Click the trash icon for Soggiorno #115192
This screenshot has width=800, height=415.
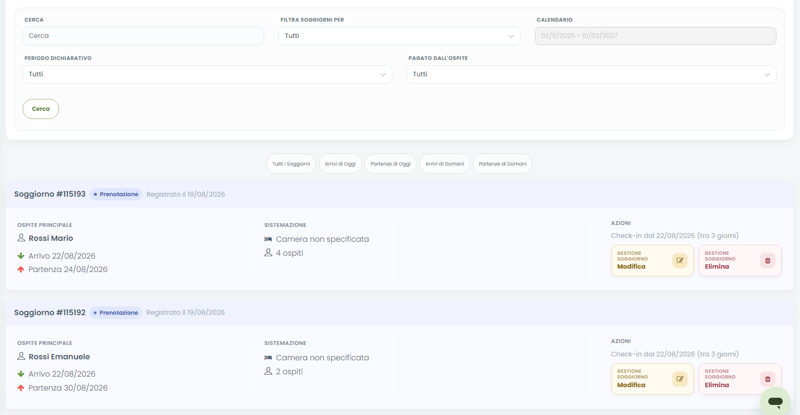point(767,379)
